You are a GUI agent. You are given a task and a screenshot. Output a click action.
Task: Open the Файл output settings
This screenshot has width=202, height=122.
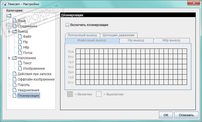[27, 37]
